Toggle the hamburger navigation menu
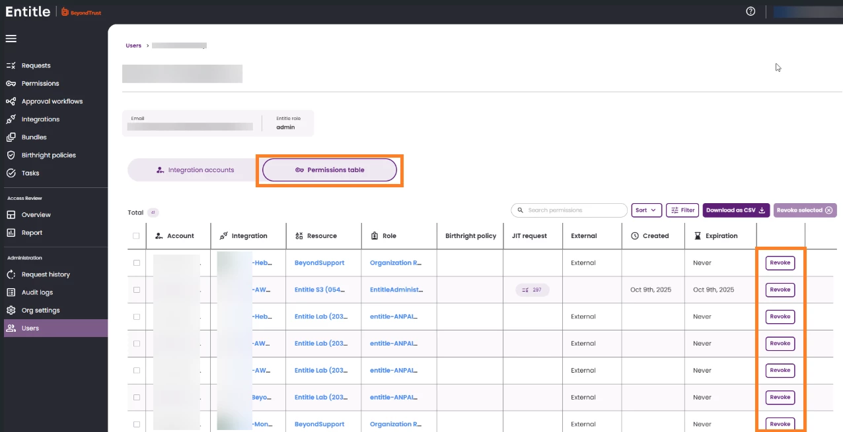Viewport: 843px width, 432px height. [11, 38]
